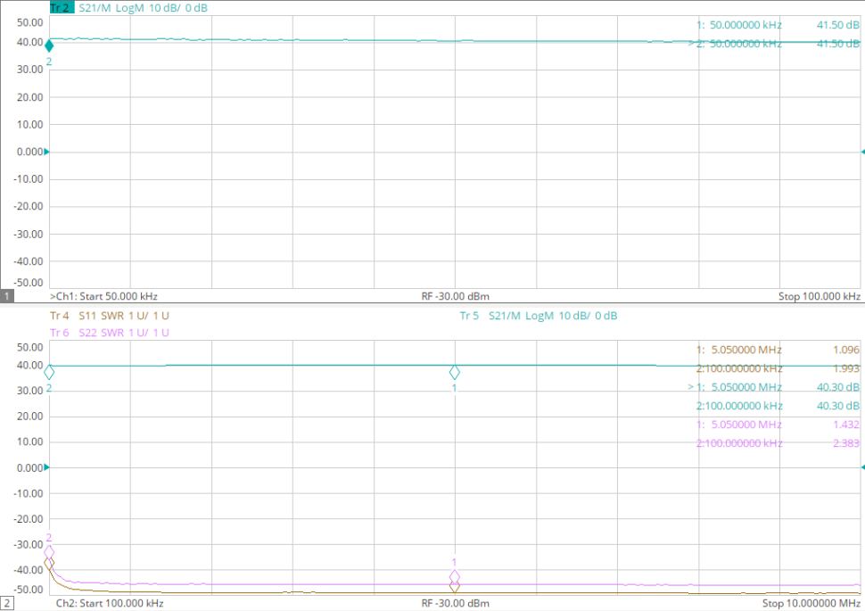Select the highlighted Tr 2 trace label
The image size is (865, 611).
62,8
